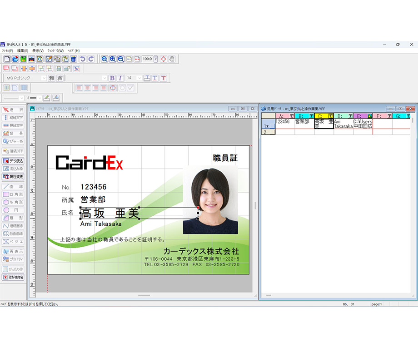Expand the zoom percentage 100.0 dropdown
418x348 pixels.
pyautogui.click(x=156, y=59)
